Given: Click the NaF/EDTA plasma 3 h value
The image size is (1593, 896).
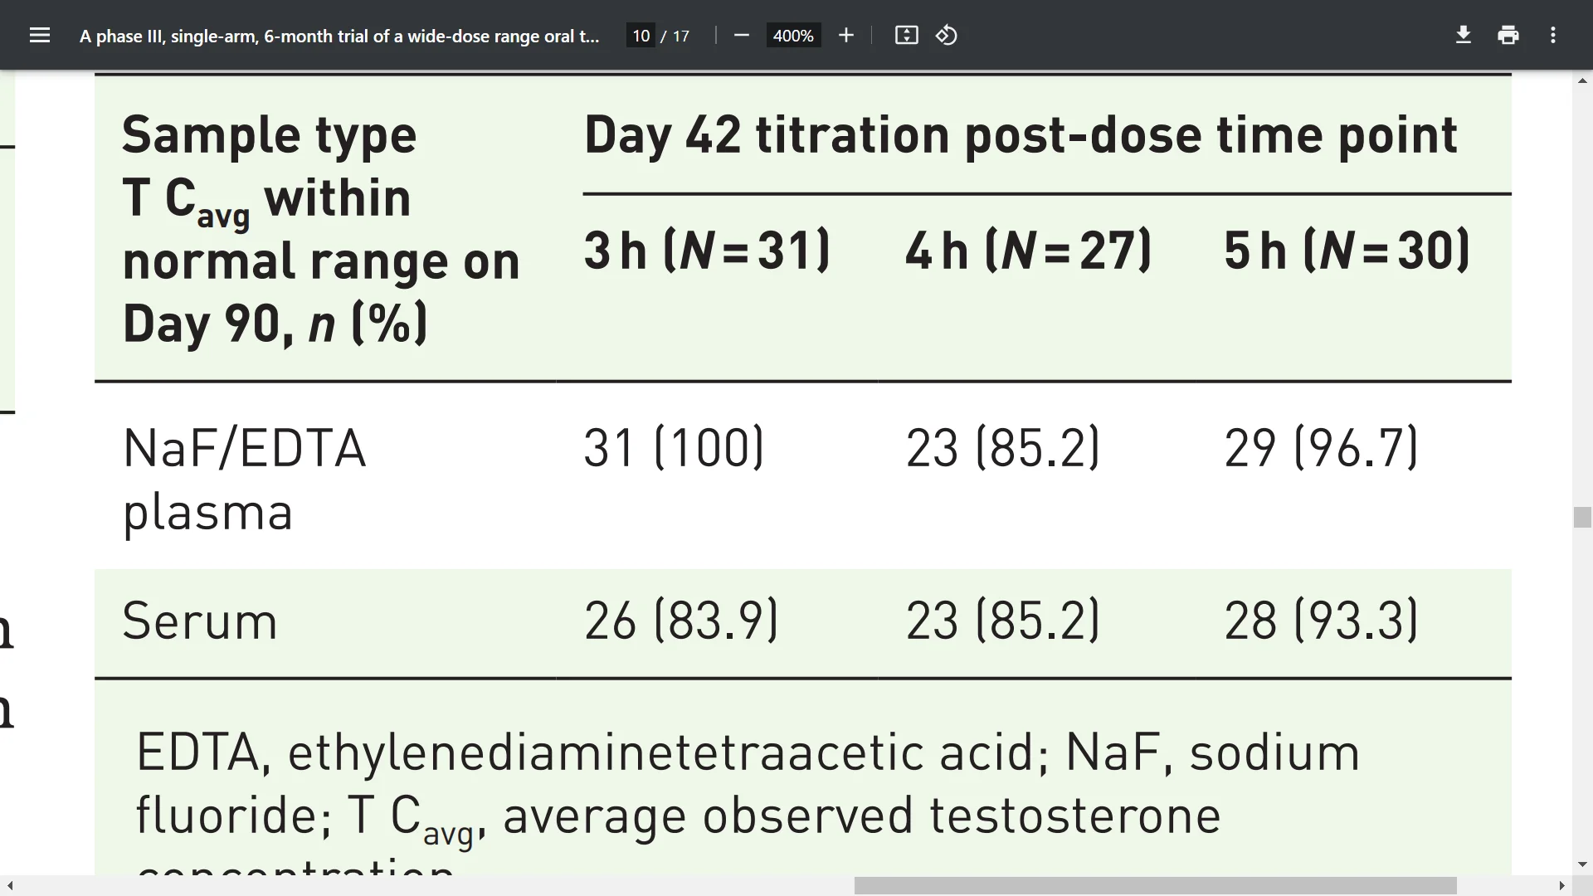Looking at the screenshot, I should pos(673,448).
